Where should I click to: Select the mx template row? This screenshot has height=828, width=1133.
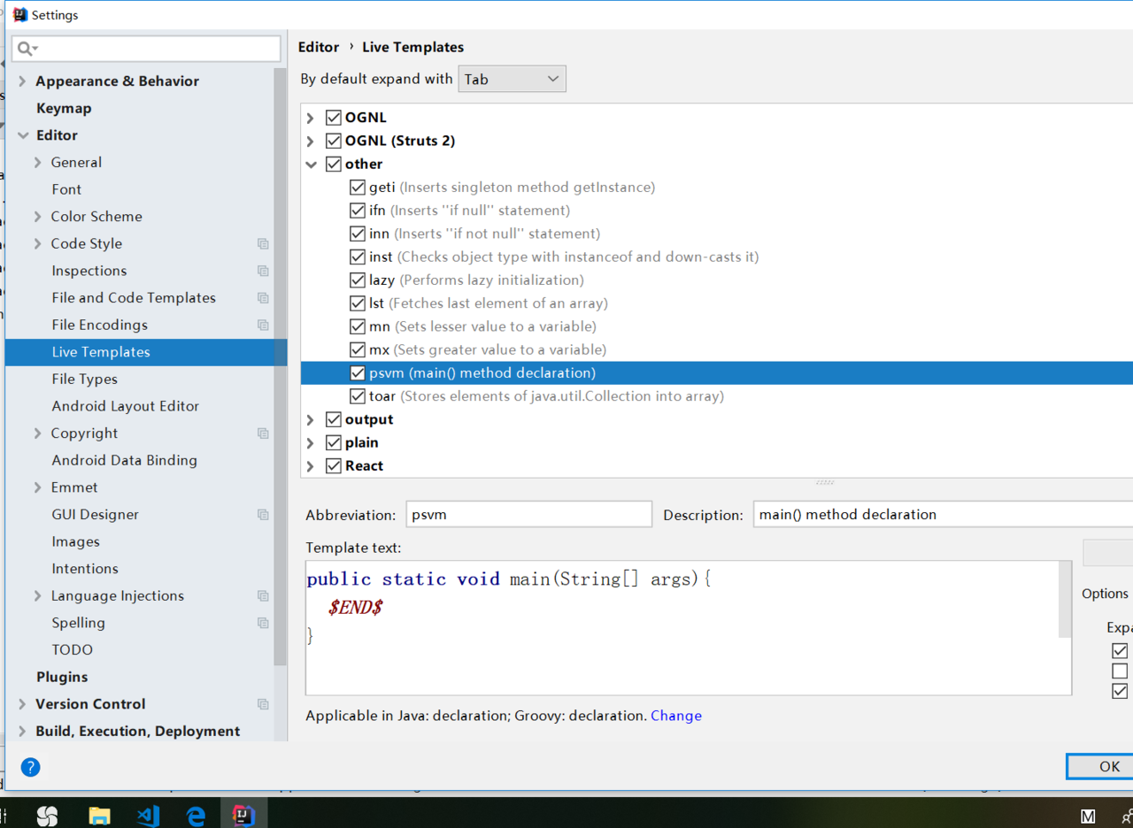click(717, 349)
